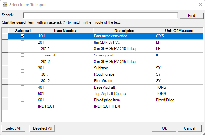Screen dimensions: 205x135
Task: Click the '401' item number cell
Action: [65, 88]
